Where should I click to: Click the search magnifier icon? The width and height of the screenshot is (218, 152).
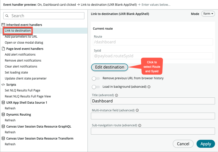pos(7,16)
